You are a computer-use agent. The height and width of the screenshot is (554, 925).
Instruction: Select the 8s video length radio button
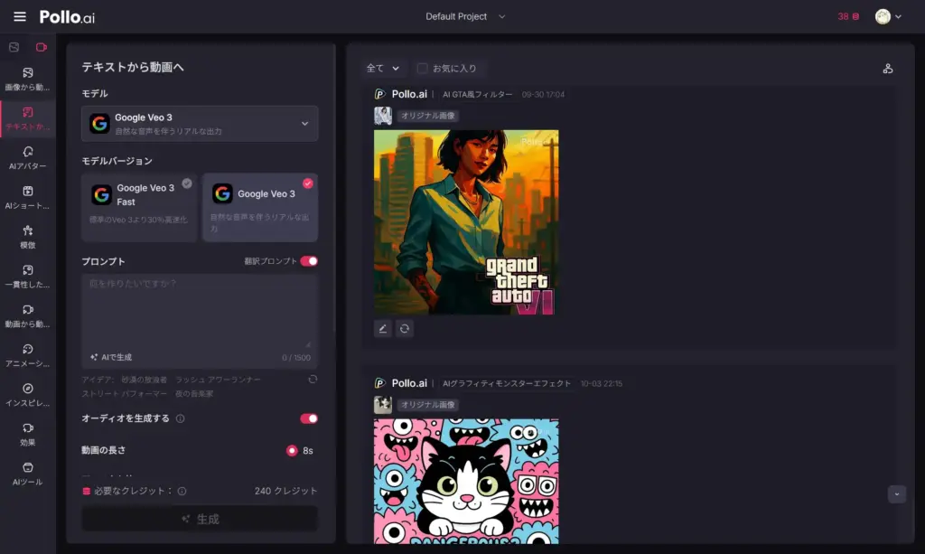pyautogui.click(x=292, y=450)
